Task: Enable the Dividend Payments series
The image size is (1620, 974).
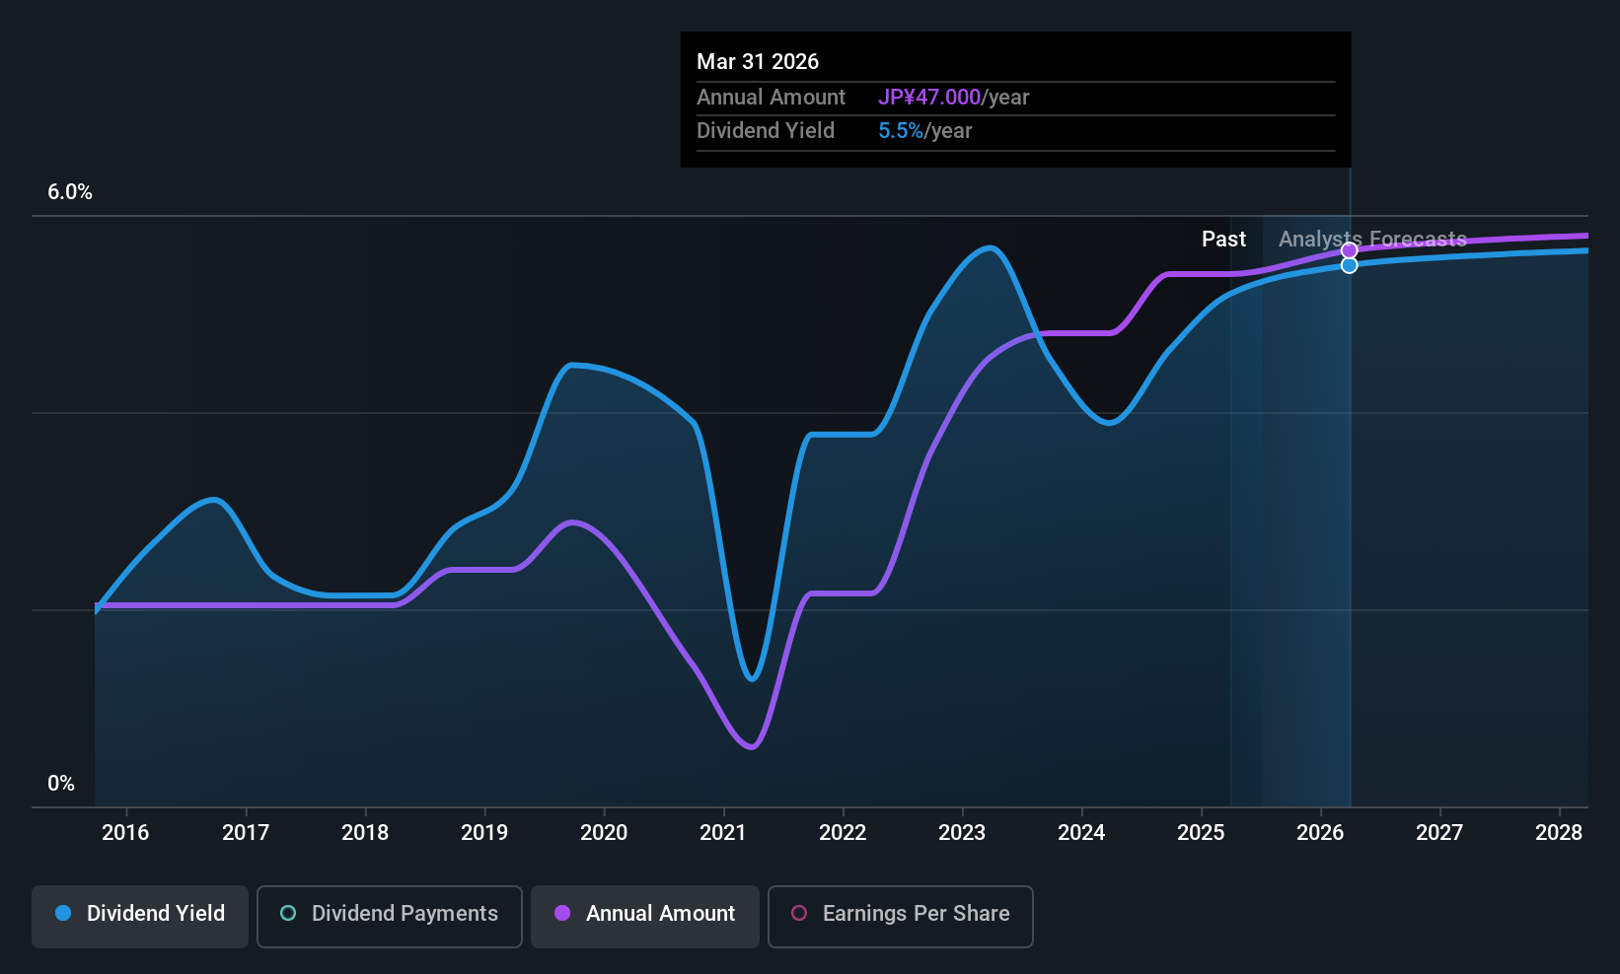Action: pos(389,916)
